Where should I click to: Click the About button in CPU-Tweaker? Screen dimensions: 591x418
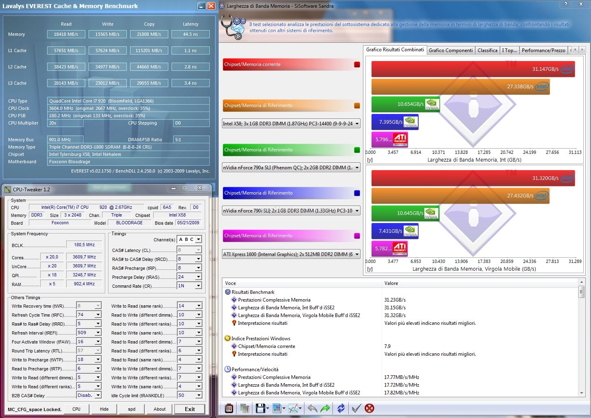click(x=160, y=409)
